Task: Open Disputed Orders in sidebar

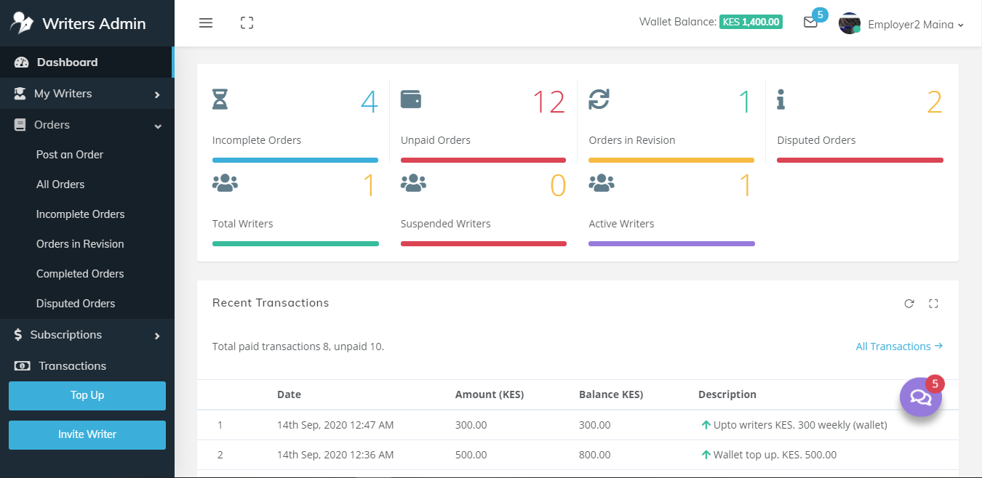Action: (76, 304)
